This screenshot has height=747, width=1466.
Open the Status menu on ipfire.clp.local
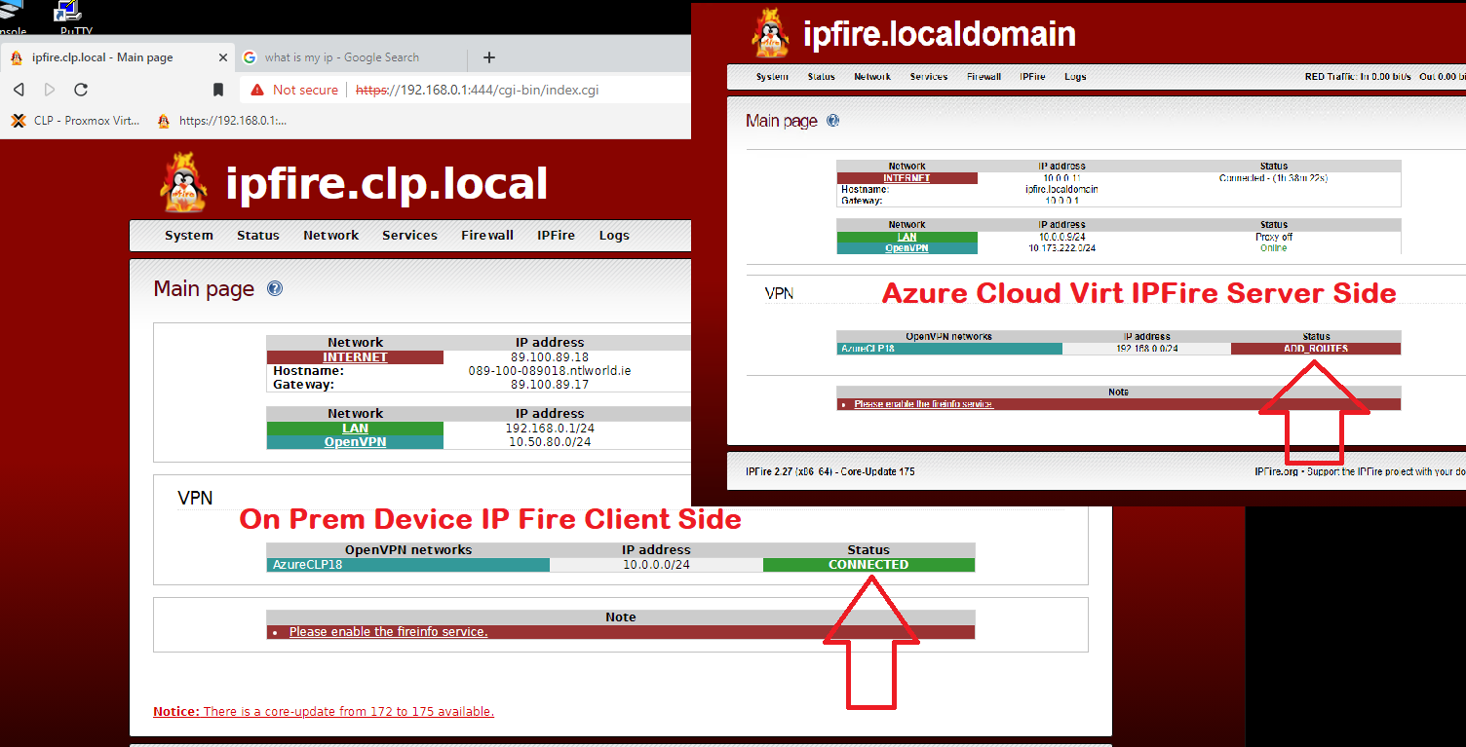[x=258, y=235]
